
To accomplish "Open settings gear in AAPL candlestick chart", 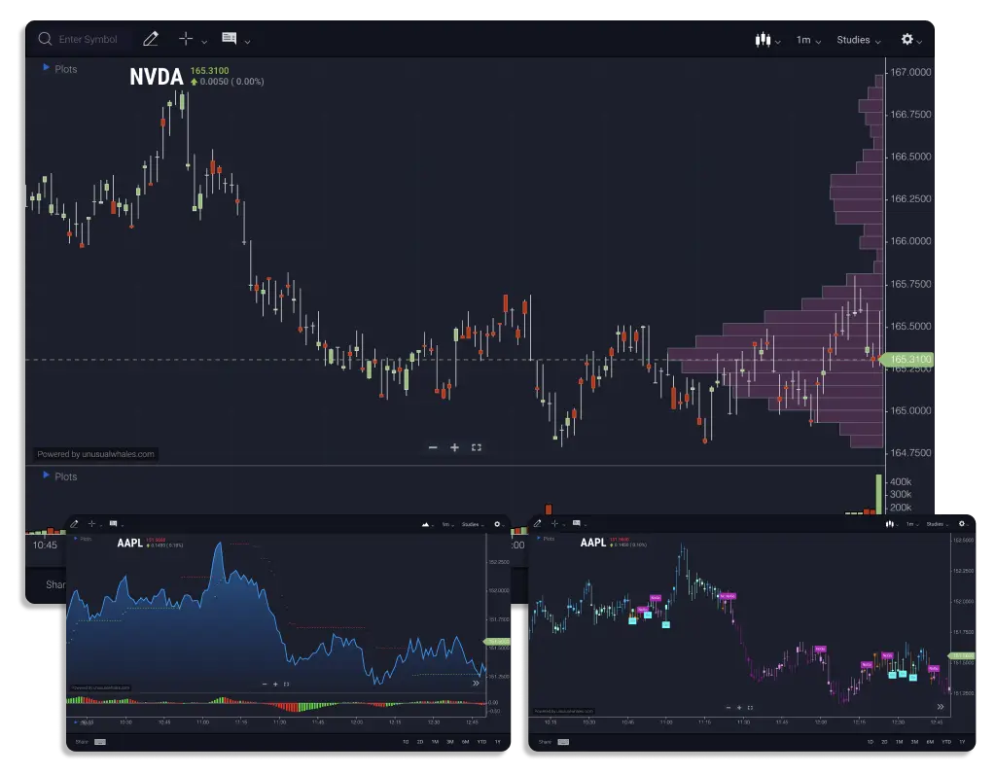I will point(961,523).
